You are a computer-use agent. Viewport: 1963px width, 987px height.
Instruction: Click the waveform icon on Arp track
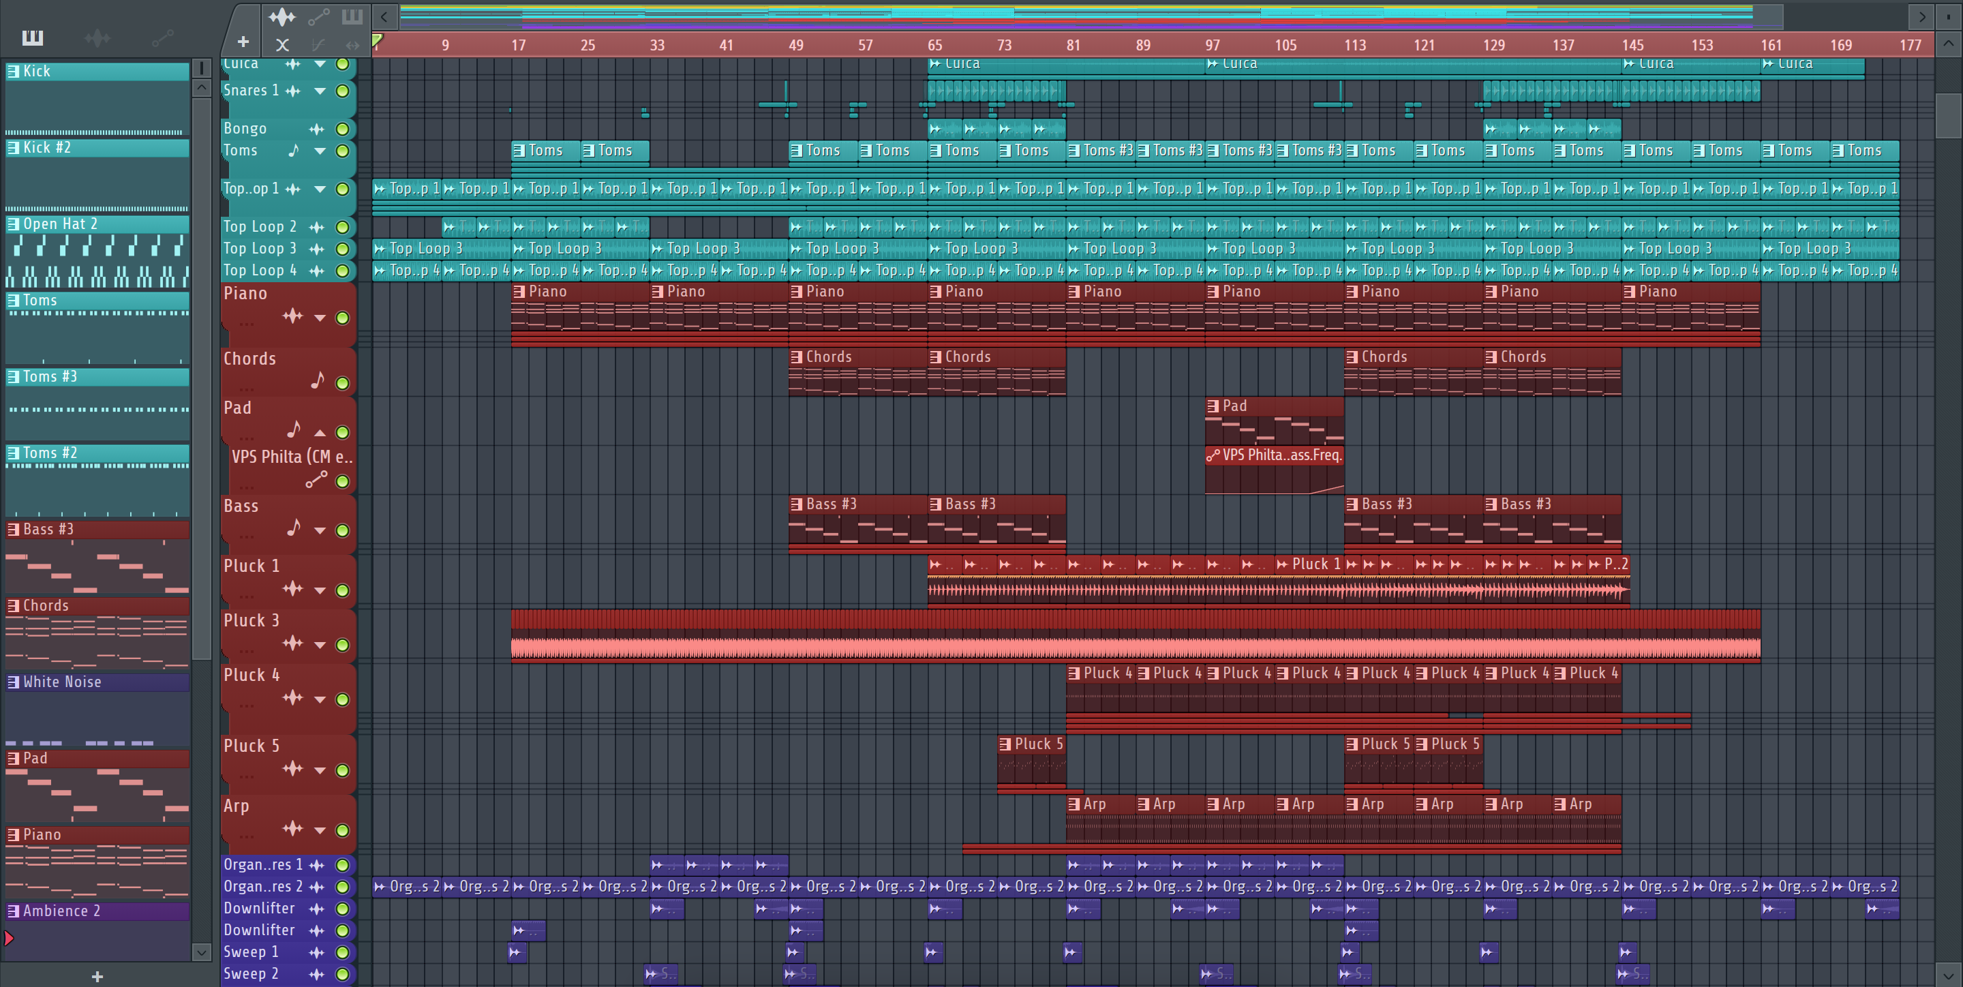pos(292,830)
